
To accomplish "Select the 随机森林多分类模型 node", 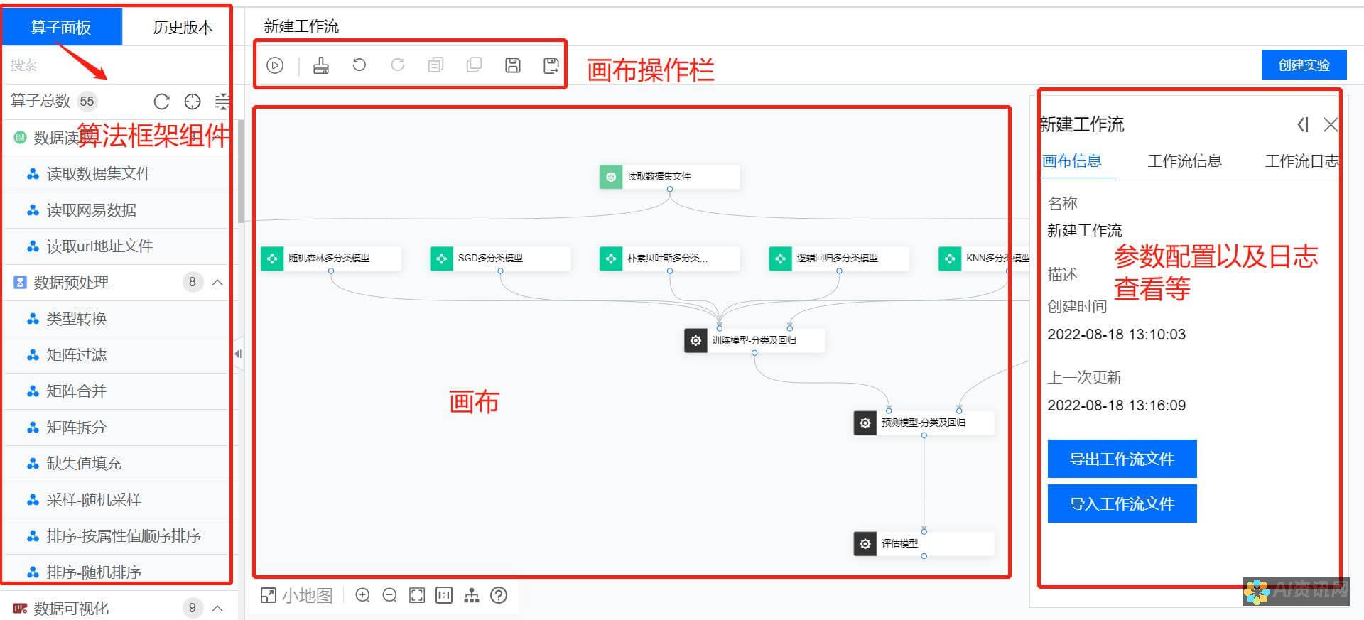I will coord(330,259).
